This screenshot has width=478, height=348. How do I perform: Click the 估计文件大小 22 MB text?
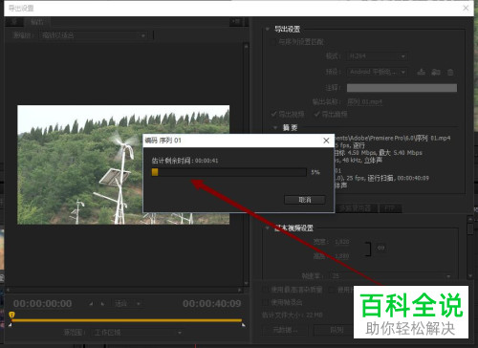[293, 315]
